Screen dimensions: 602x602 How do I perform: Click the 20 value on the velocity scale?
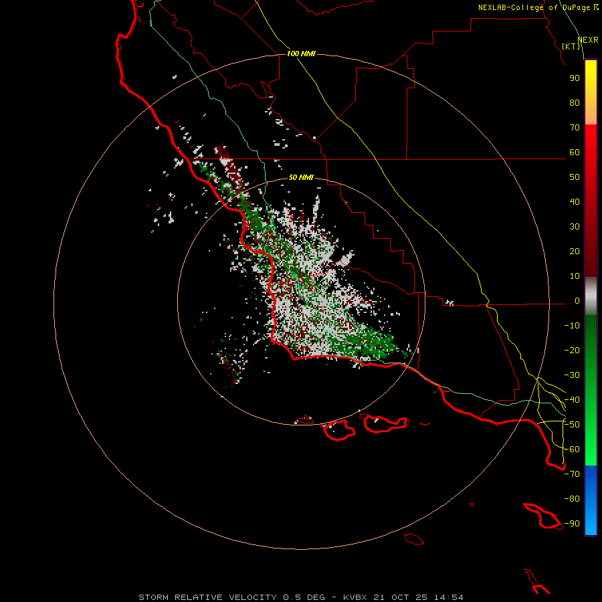(x=575, y=252)
